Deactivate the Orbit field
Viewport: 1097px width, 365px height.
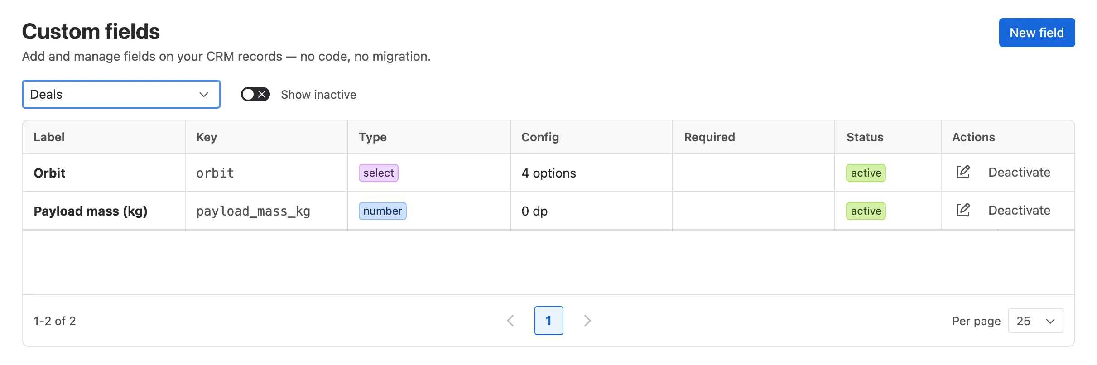(1019, 172)
